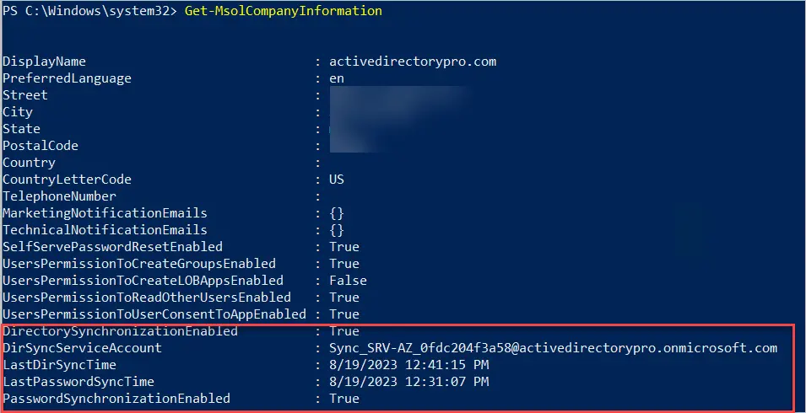Click the UsersPermissionToCreateGroupsEnabled label
This screenshot has width=806, height=413.
pos(138,264)
